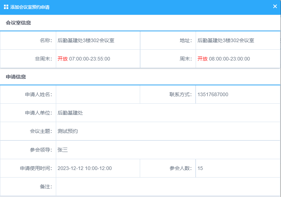The width and height of the screenshot is (281, 197).
Task: Click the 名称 value 后勤基建处3楼302会议室
Action: point(86,40)
